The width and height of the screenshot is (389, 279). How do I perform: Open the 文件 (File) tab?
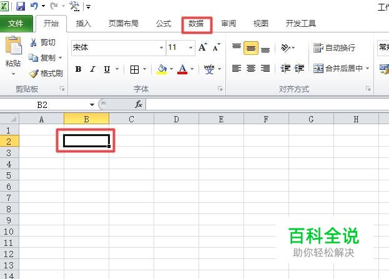16,24
